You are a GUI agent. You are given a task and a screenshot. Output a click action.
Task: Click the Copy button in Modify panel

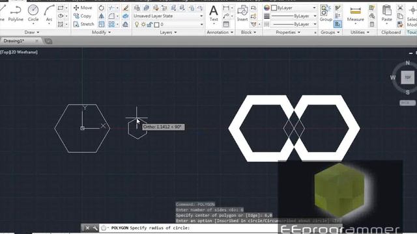[83, 16]
